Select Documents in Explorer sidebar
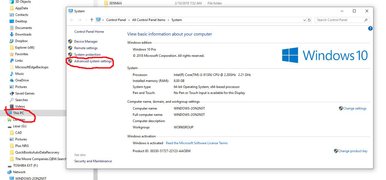Image resolution: width=386 pixels, height=180 pixels. click(23, 28)
